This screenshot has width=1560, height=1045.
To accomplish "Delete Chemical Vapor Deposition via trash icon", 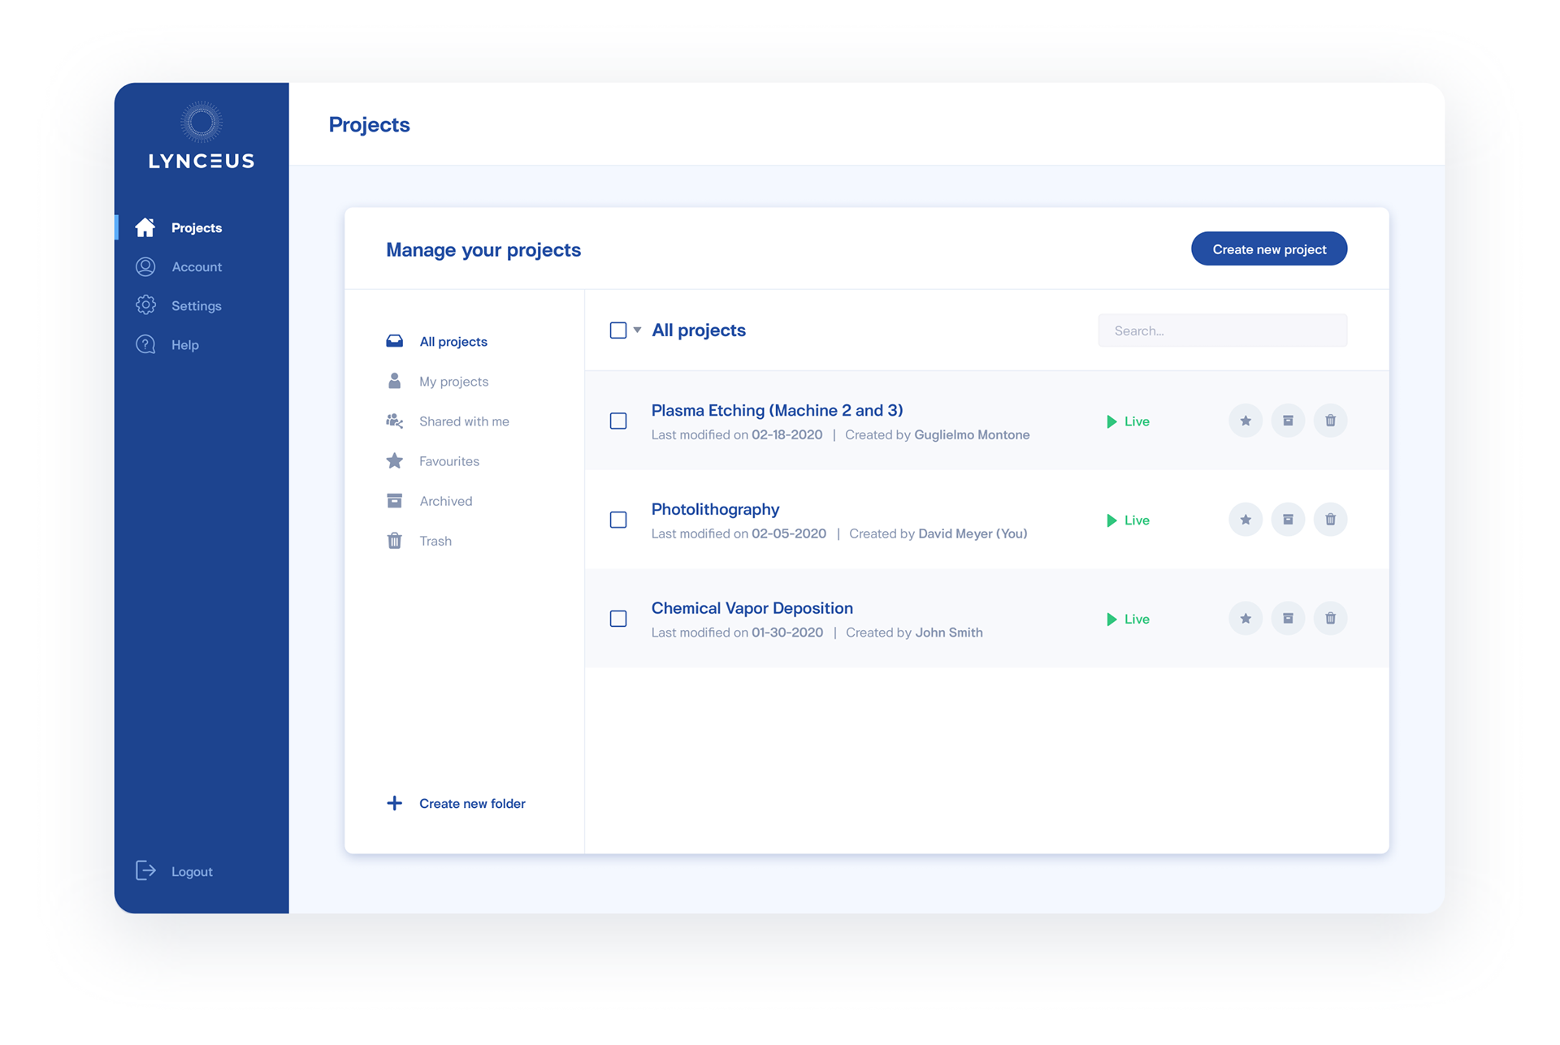I will tap(1330, 619).
